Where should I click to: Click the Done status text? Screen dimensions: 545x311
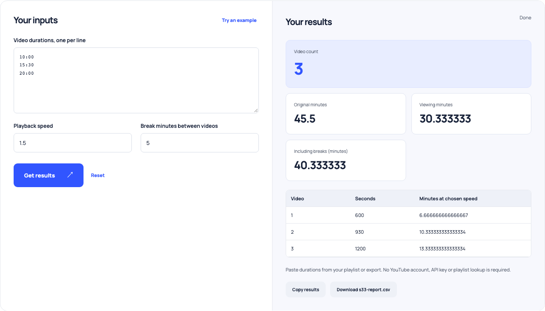525,18
